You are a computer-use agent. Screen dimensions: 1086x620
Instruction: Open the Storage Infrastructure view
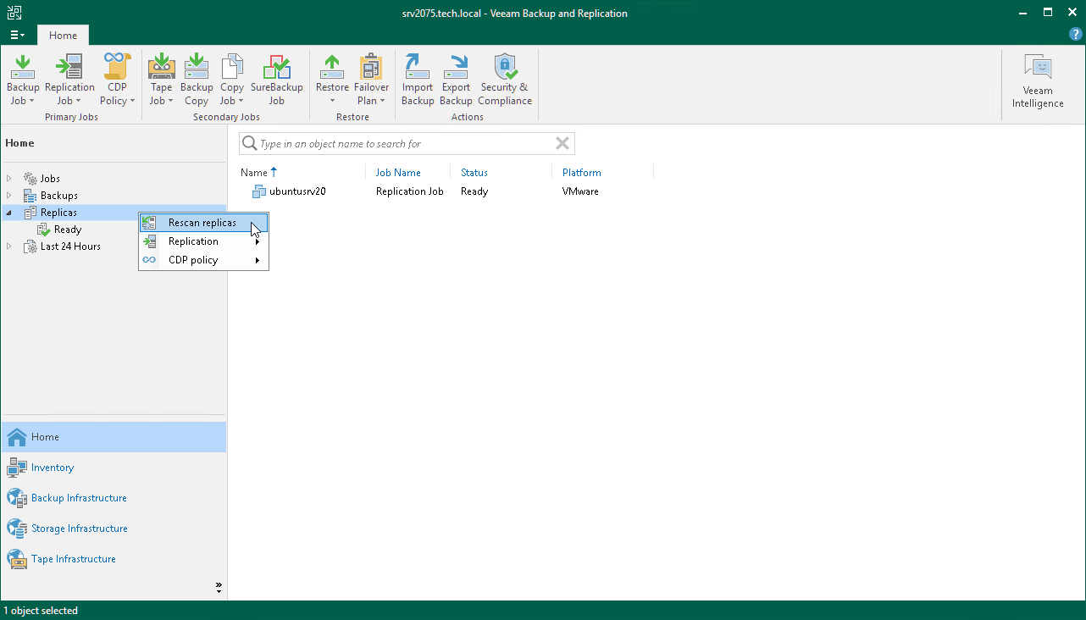pyautogui.click(x=114, y=529)
